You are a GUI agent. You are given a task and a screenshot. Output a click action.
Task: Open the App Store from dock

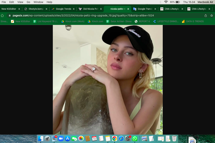68,139
